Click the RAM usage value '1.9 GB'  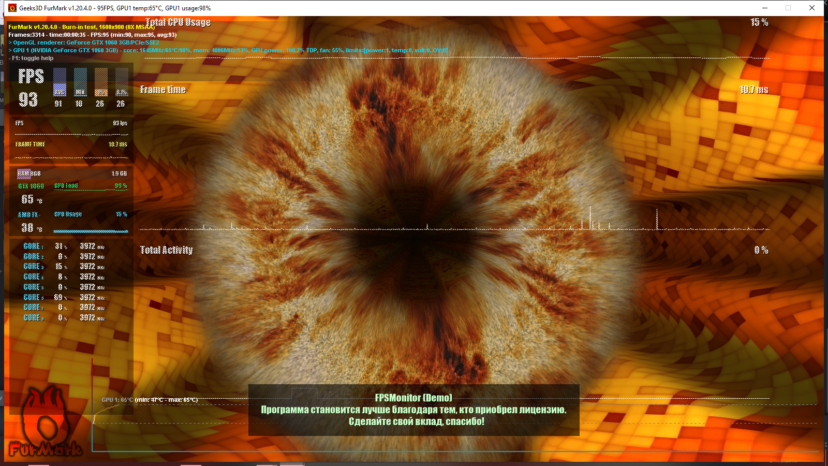tap(119, 173)
